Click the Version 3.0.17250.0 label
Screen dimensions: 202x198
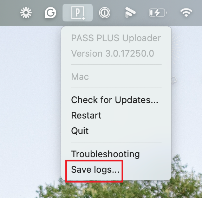coord(113,53)
